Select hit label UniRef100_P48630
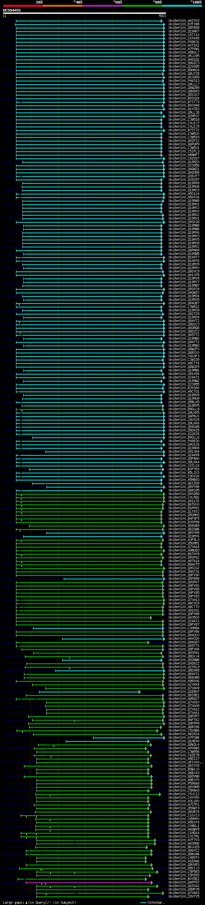 (184, 441)
